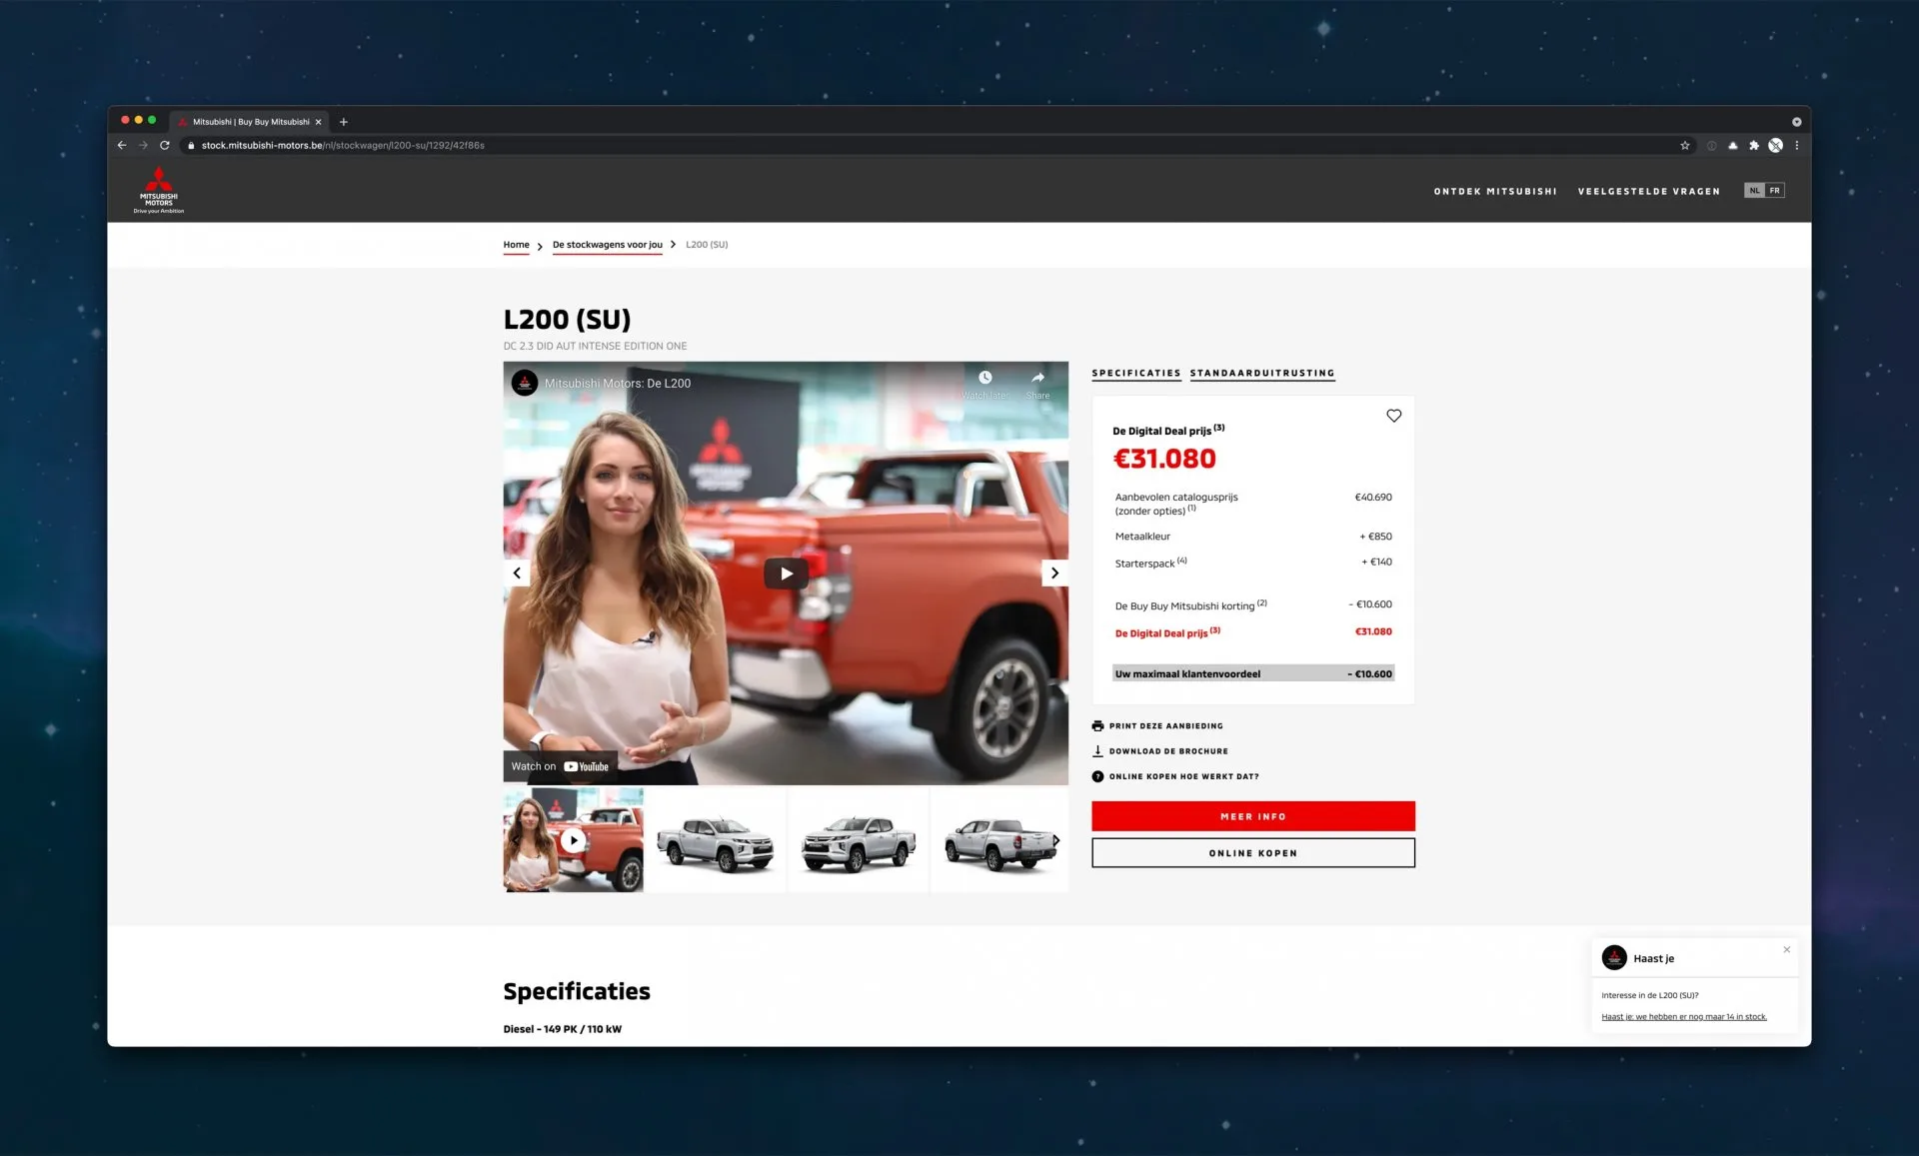The width and height of the screenshot is (1919, 1156).
Task: Open Online kopen hoe werkt dat help
Action: [x=1175, y=776]
